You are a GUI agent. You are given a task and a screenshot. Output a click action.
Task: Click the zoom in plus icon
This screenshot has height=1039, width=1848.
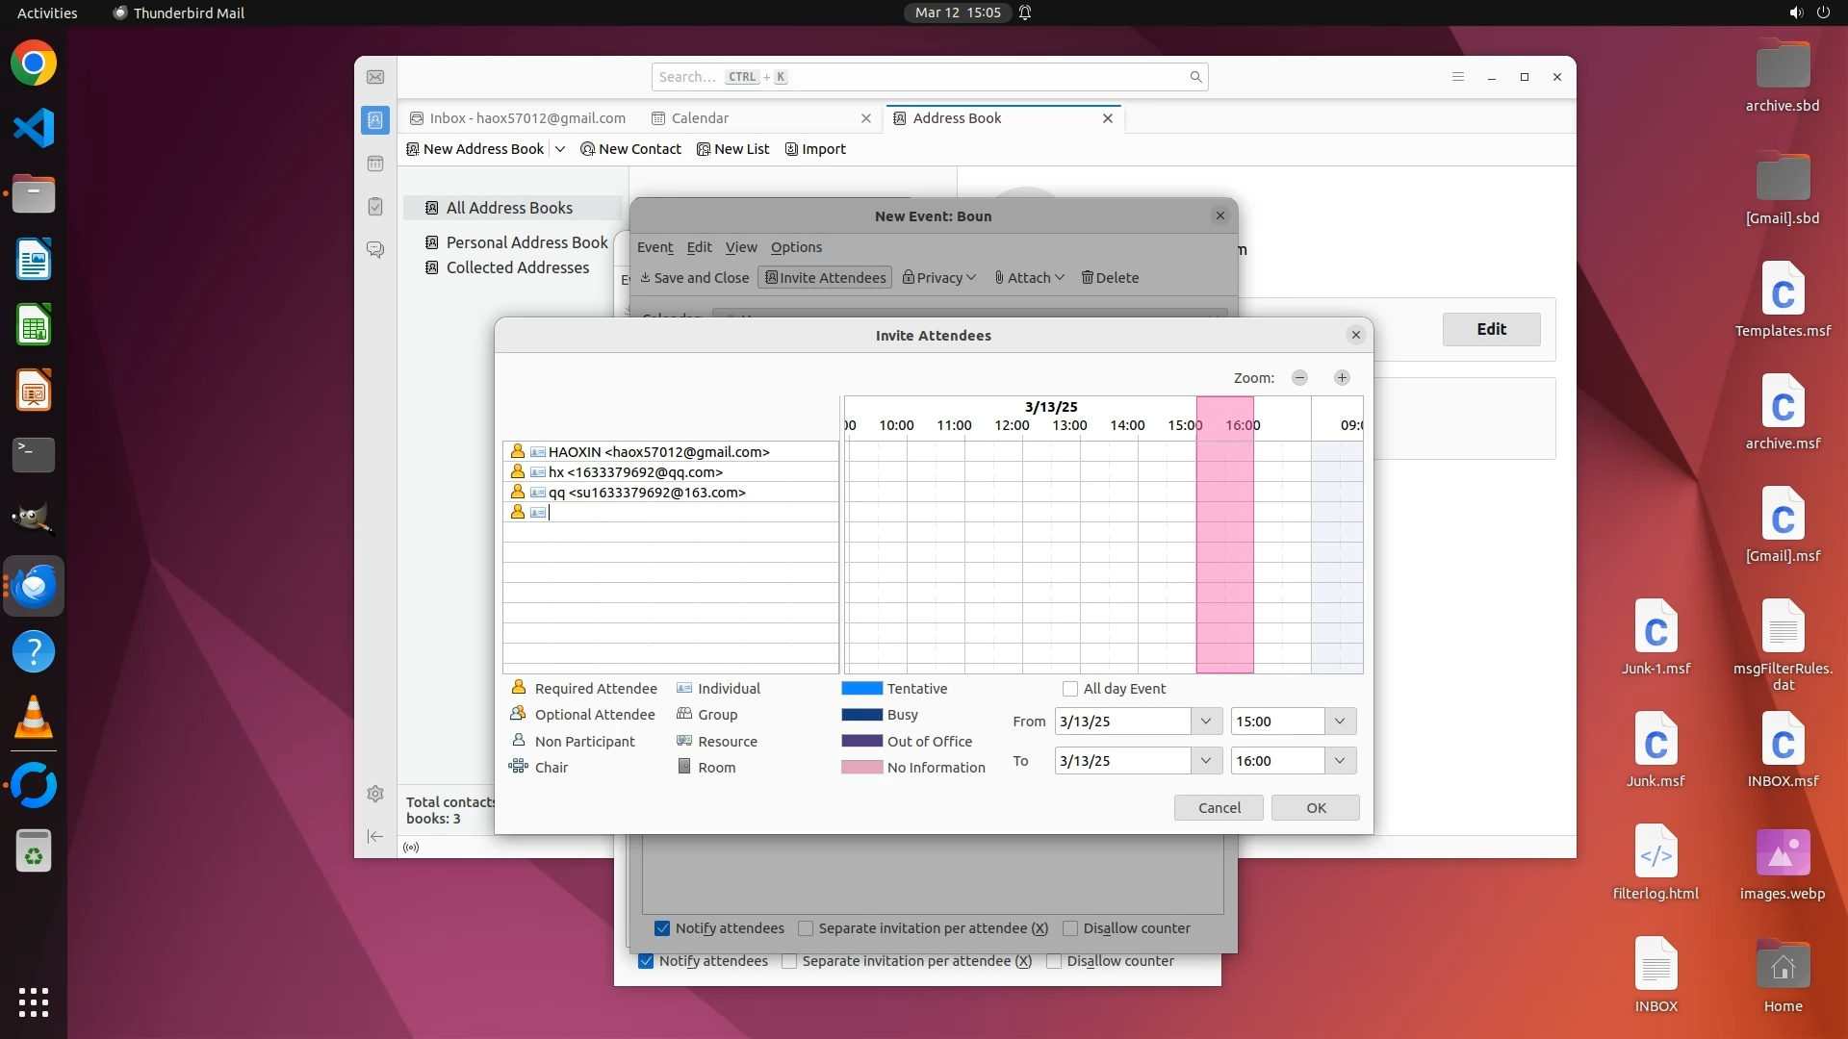click(1342, 378)
